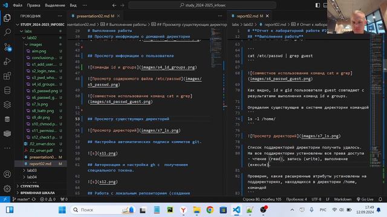
Task: Follow link images/s7_ls.png in left editor
Action: [160, 130]
